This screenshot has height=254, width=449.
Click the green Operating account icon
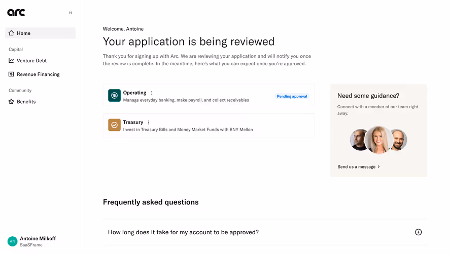[x=114, y=96]
